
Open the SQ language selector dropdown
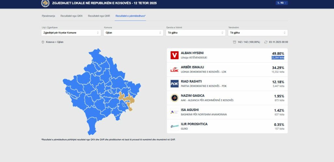(x=282, y=3)
